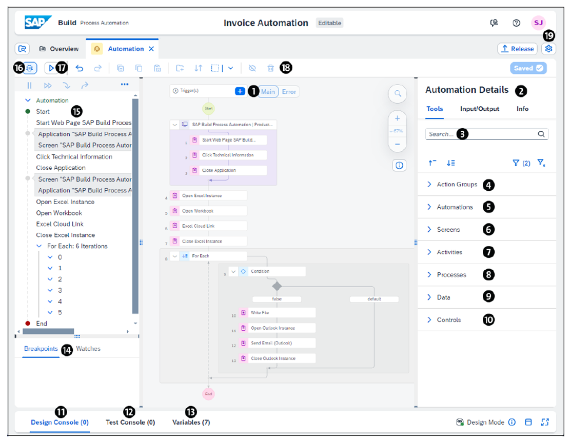Click the fullscreen expand icon in footer
The width and height of the screenshot is (571, 441).
[545, 422]
